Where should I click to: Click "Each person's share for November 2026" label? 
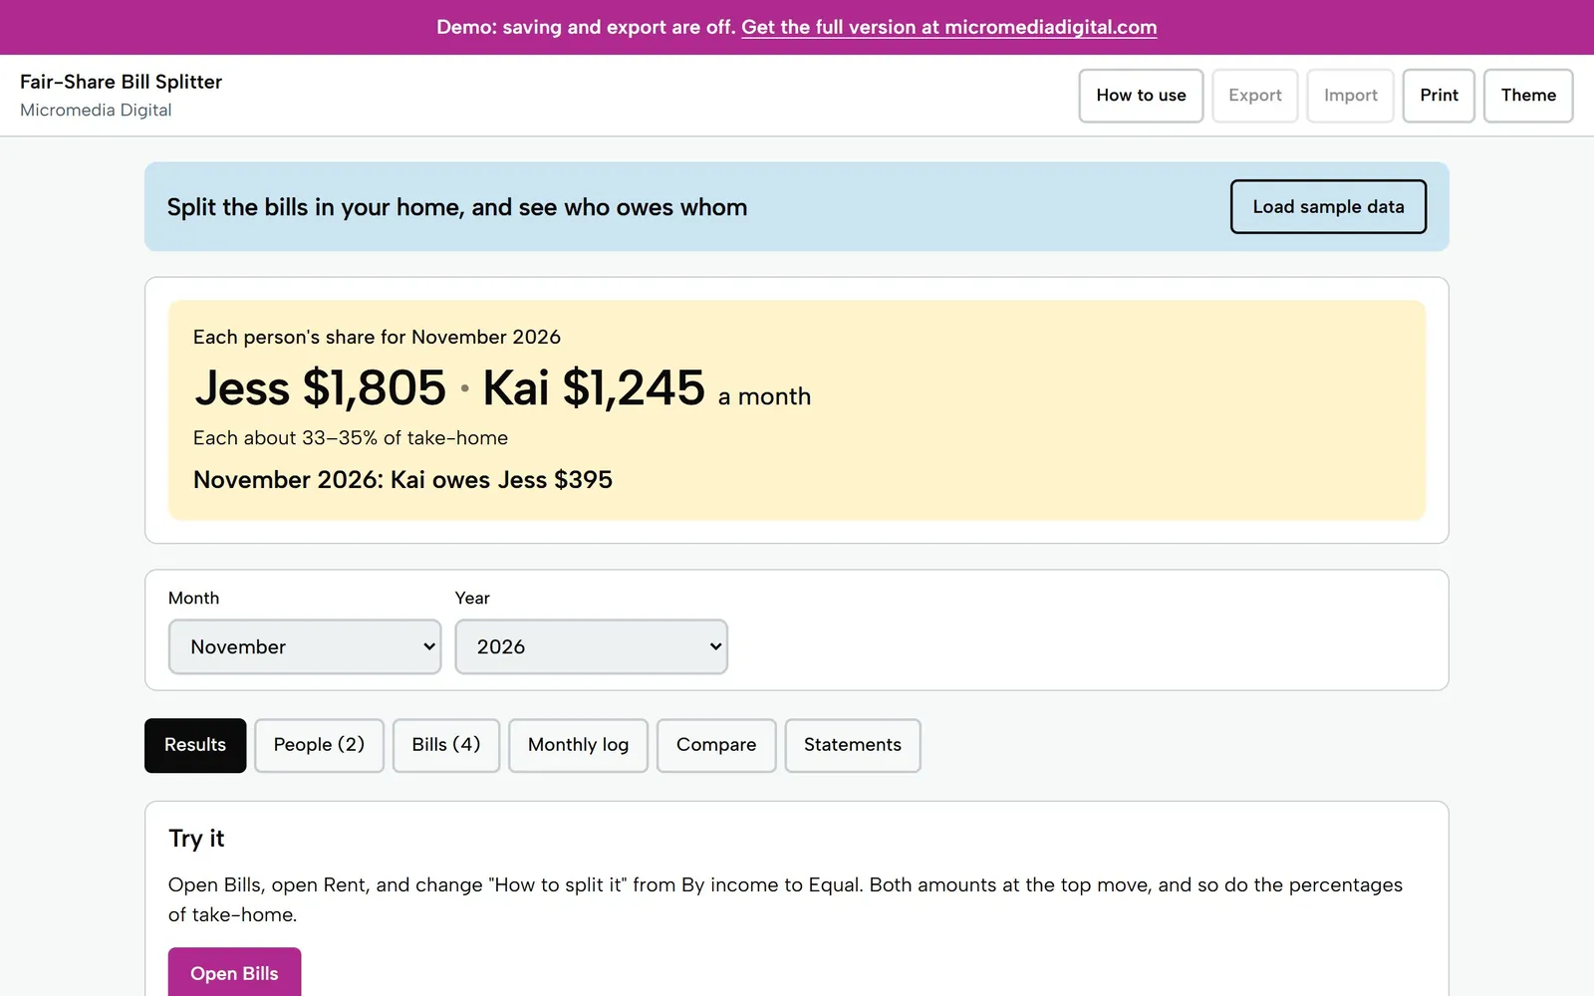(x=377, y=337)
